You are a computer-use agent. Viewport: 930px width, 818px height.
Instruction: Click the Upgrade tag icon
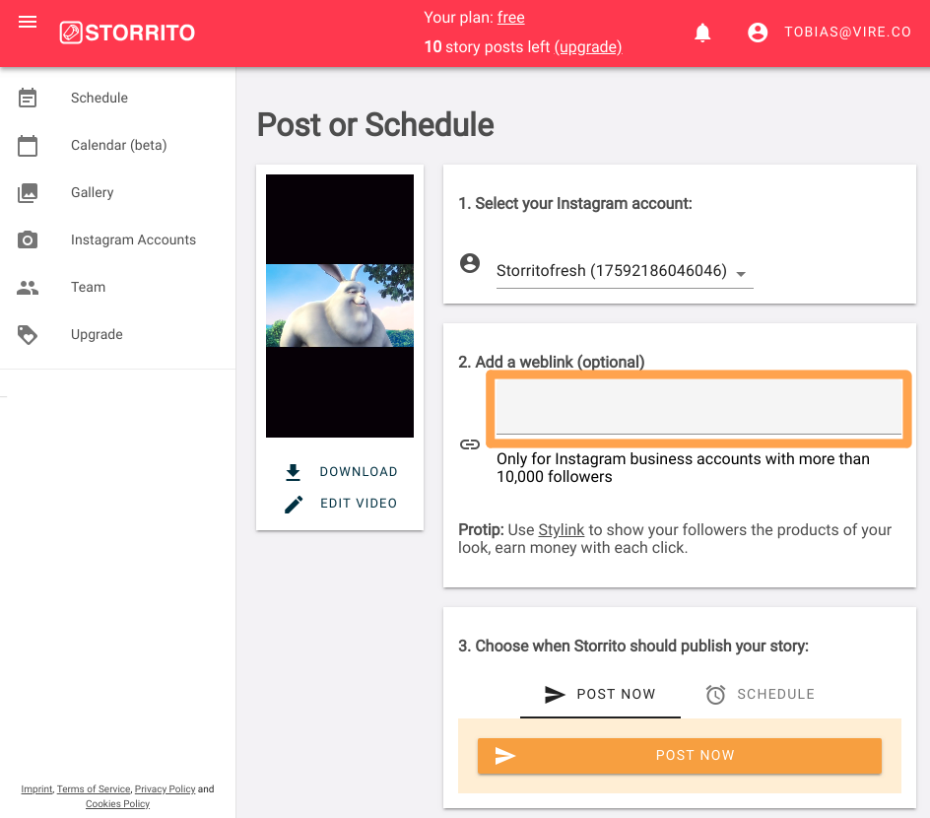28,335
